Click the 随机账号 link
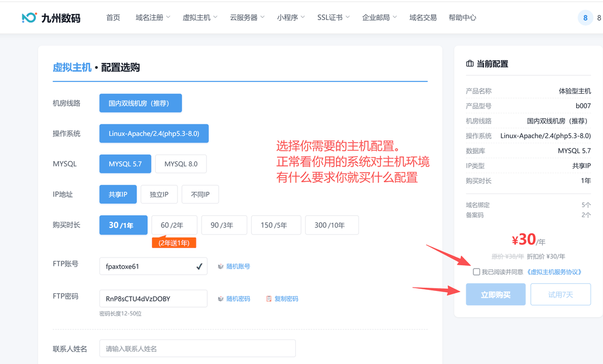Image resolution: width=603 pixels, height=364 pixels. pos(238,266)
